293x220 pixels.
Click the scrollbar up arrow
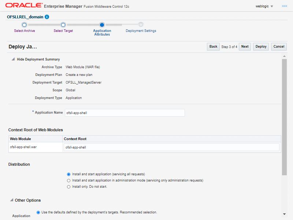(284, 56)
